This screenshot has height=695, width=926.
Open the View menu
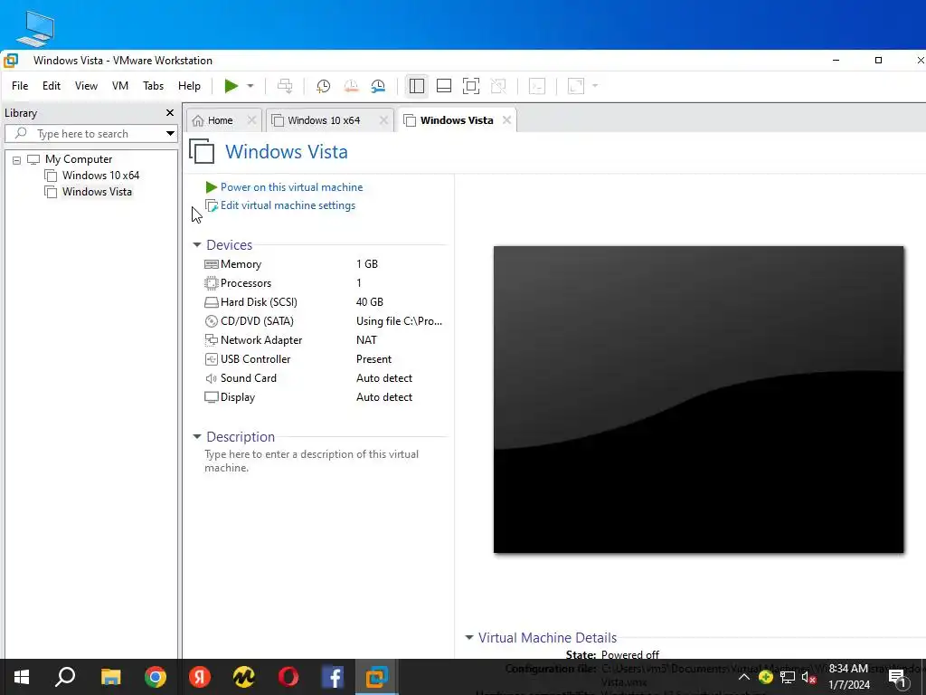tap(86, 86)
